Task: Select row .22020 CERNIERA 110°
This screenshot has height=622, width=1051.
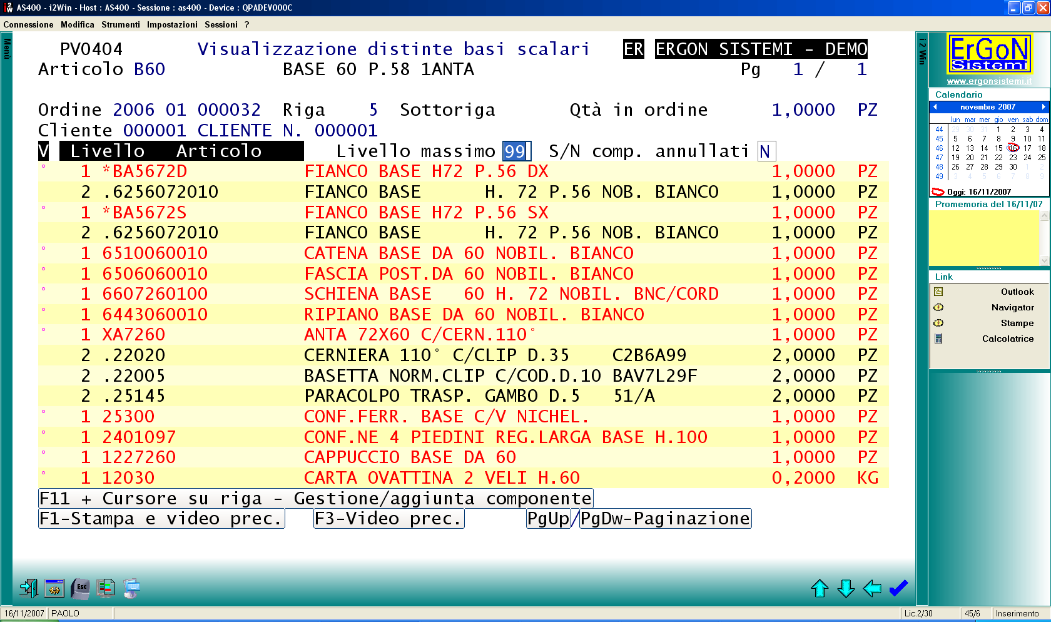Action: [x=464, y=355]
